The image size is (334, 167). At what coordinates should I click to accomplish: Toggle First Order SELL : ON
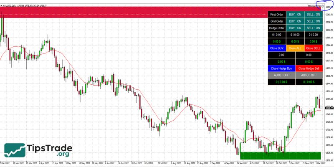click(x=313, y=14)
